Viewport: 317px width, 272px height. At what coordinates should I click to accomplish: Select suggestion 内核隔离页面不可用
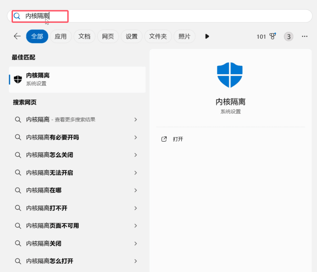[x=77, y=226]
